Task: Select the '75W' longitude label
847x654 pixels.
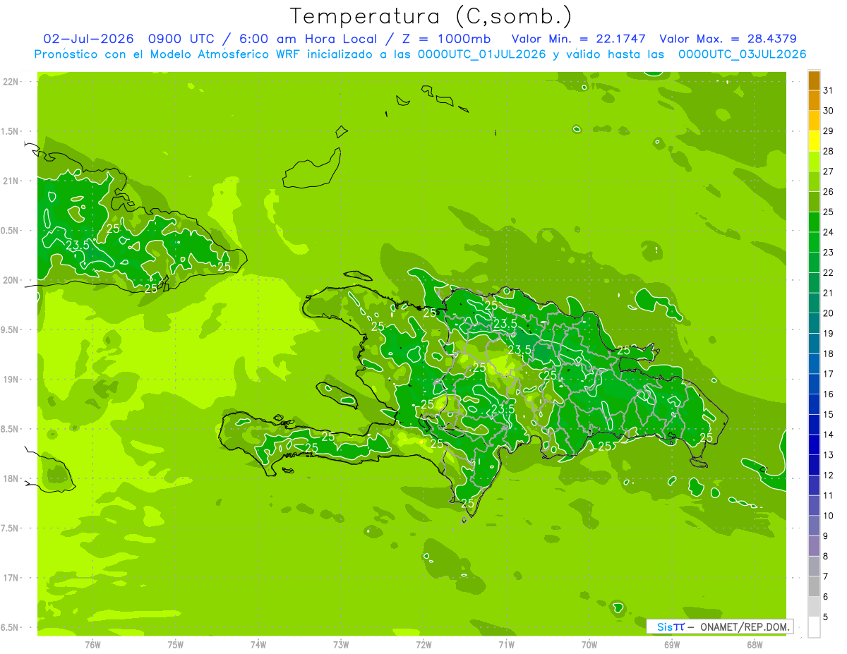Action: click(x=176, y=645)
